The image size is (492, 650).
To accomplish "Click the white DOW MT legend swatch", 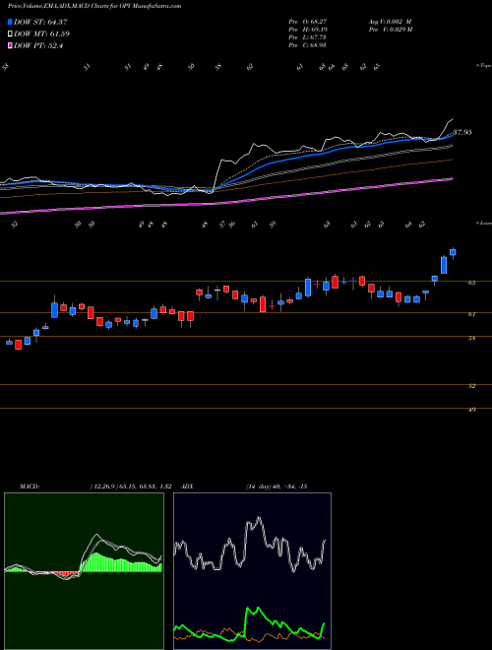I will (x=10, y=33).
